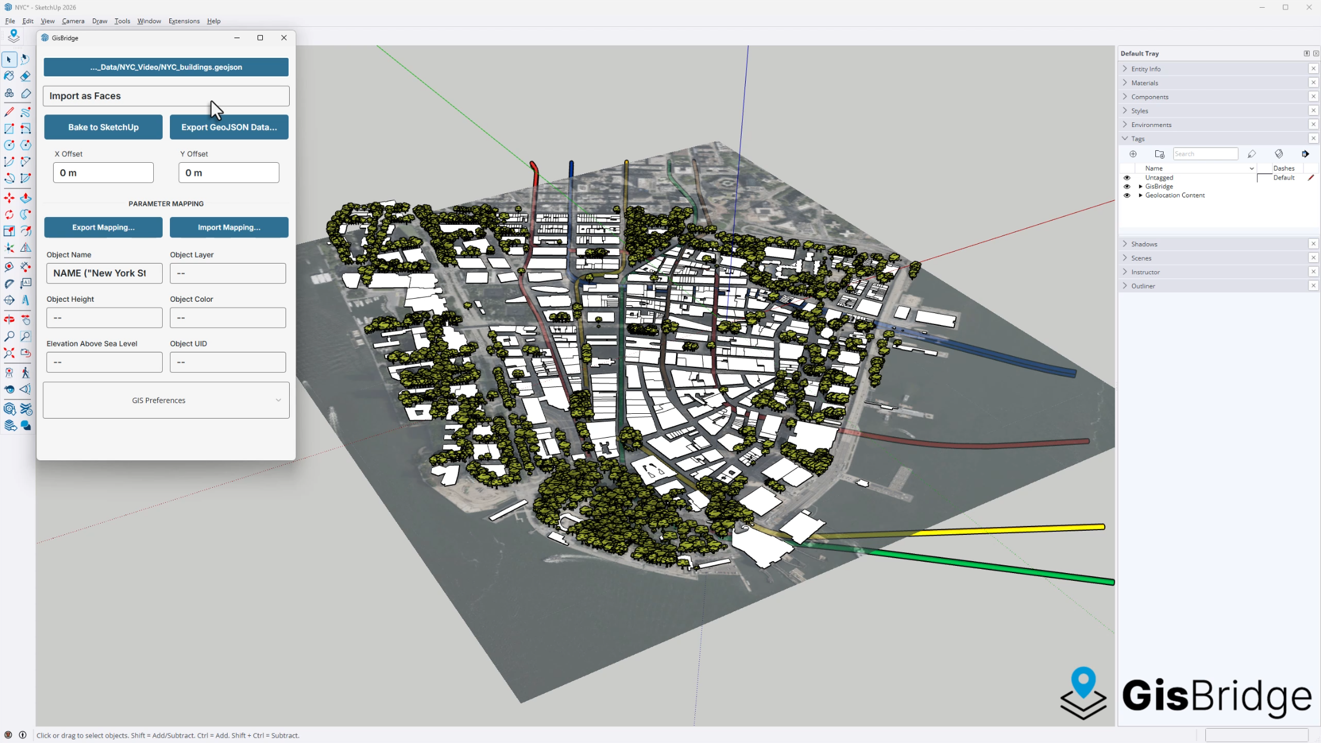Choose the Move tool

[x=9, y=198]
